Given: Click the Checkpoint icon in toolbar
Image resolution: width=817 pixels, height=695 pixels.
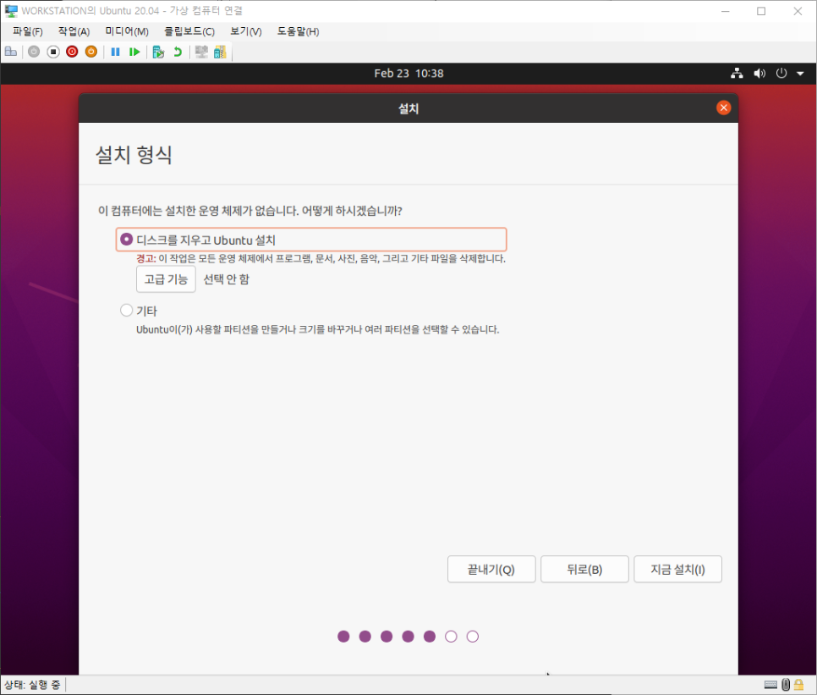Looking at the screenshot, I should 158,52.
